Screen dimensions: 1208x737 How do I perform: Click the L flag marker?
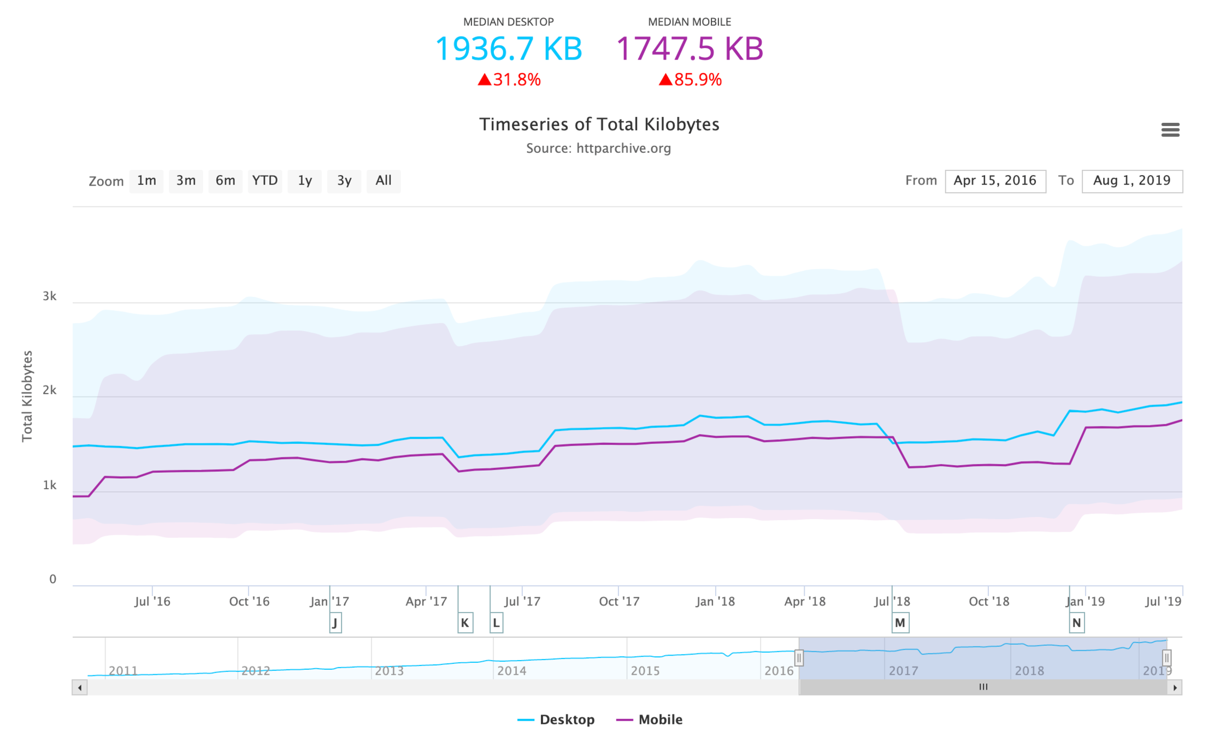pos(496,622)
